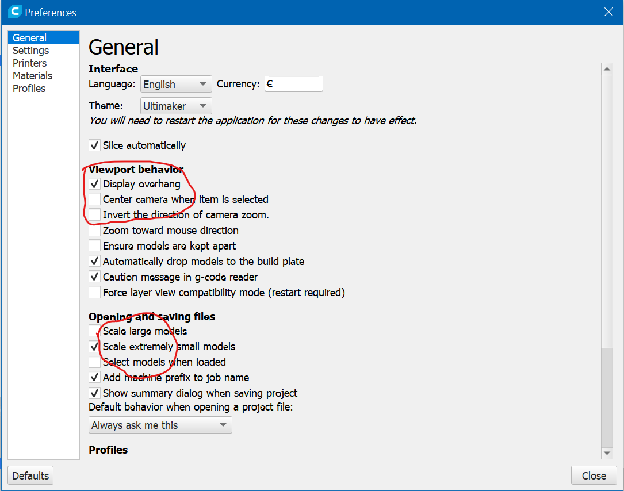Select the General category in the sidebar
This screenshot has width=624, height=491.
(x=29, y=37)
